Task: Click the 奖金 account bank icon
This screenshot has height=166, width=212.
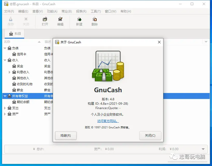Action: pyautogui.click(x=14, y=66)
